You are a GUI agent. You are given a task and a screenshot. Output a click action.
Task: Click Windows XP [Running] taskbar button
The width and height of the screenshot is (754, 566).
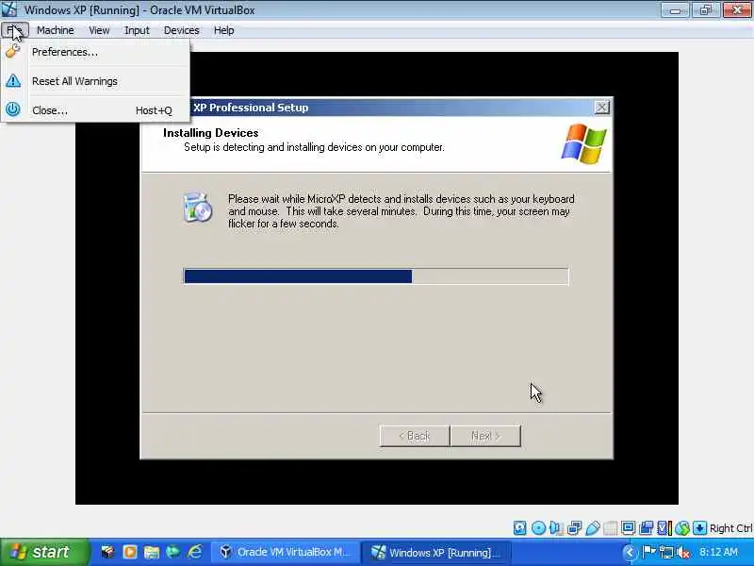435,552
